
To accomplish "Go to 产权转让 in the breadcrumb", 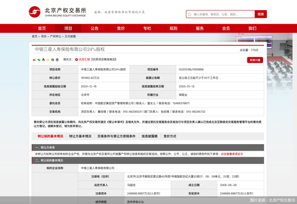I will (x=56, y=36).
